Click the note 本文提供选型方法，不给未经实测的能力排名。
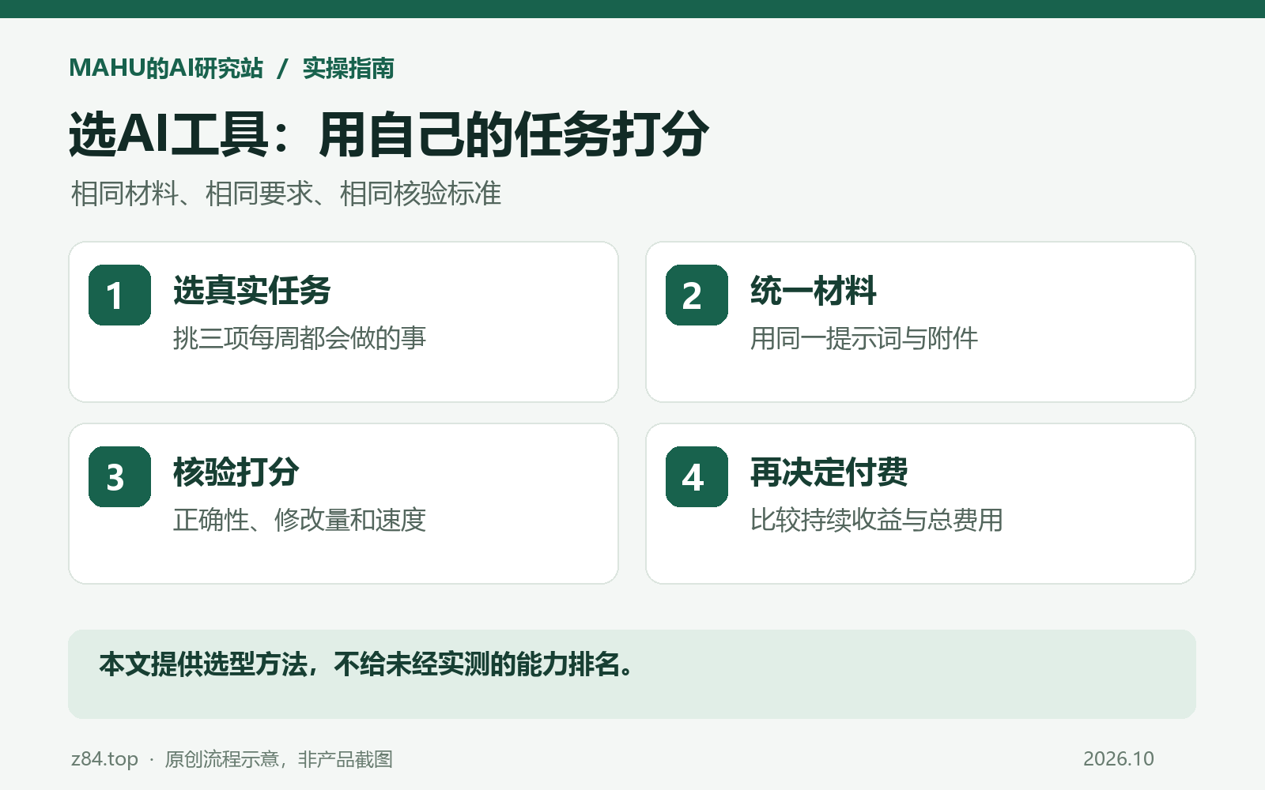 [366, 664]
